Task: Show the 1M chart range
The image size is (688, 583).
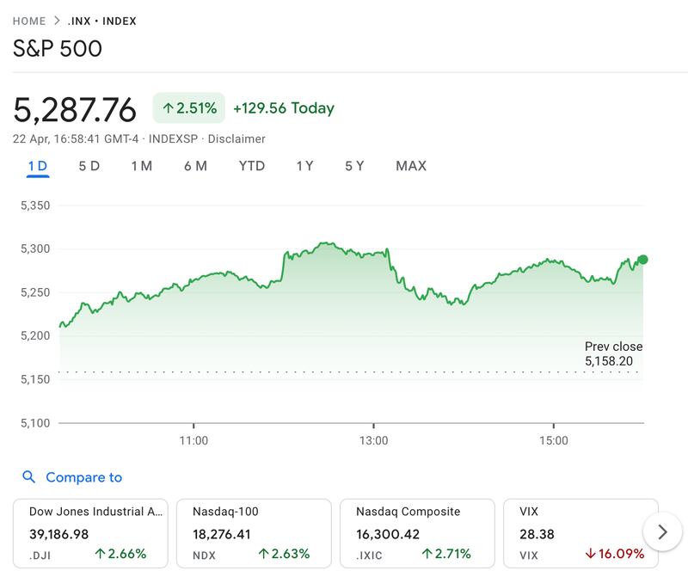Action: [x=142, y=166]
